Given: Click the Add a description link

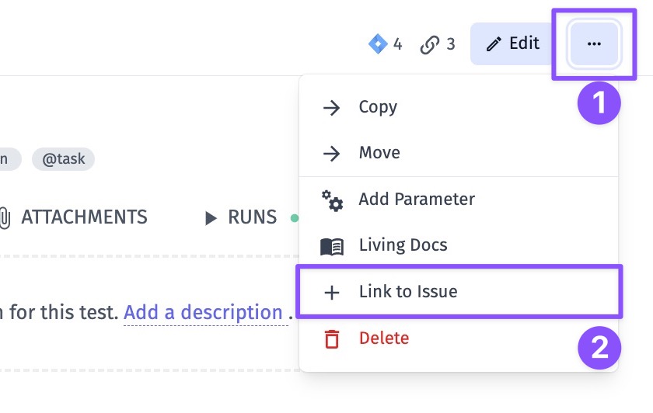Looking at the screenshot, I should pyautogui.click(x=203, y=313).
